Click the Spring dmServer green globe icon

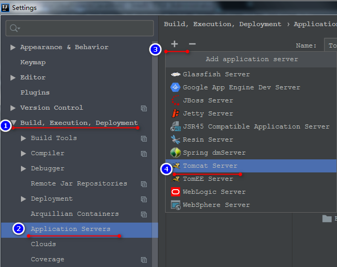pyautogui.click(x=176, y=153)
